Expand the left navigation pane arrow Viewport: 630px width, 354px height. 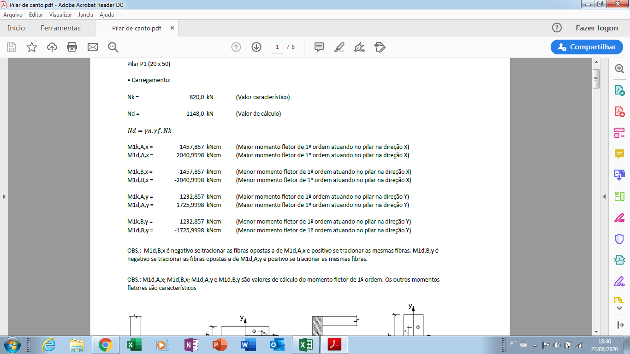(4, 196)
